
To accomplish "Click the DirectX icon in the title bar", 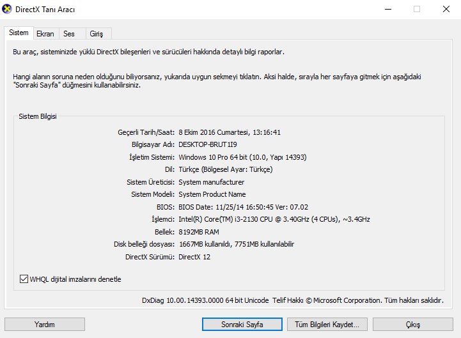I will click(7, 9).
